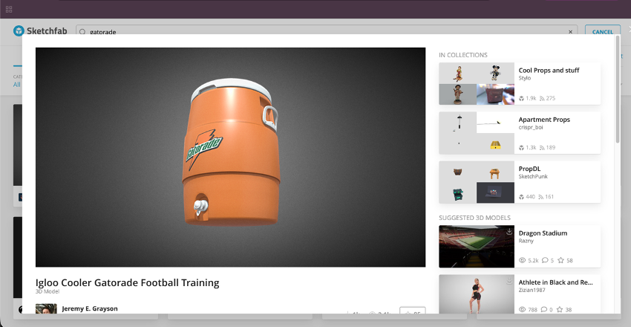Click the Apartment Props thumbnail grid

pyautogui.click(x=477, y=133)
